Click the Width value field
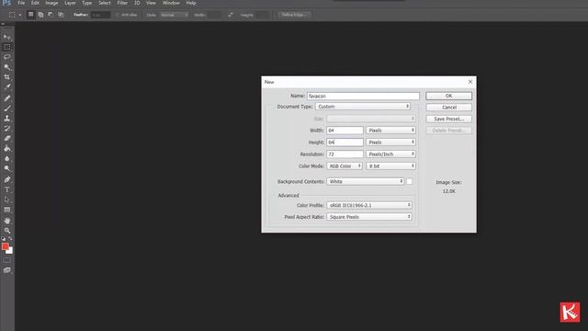This screenshot has height=331, width=588. pyautogui.click(x=345, y=131)
